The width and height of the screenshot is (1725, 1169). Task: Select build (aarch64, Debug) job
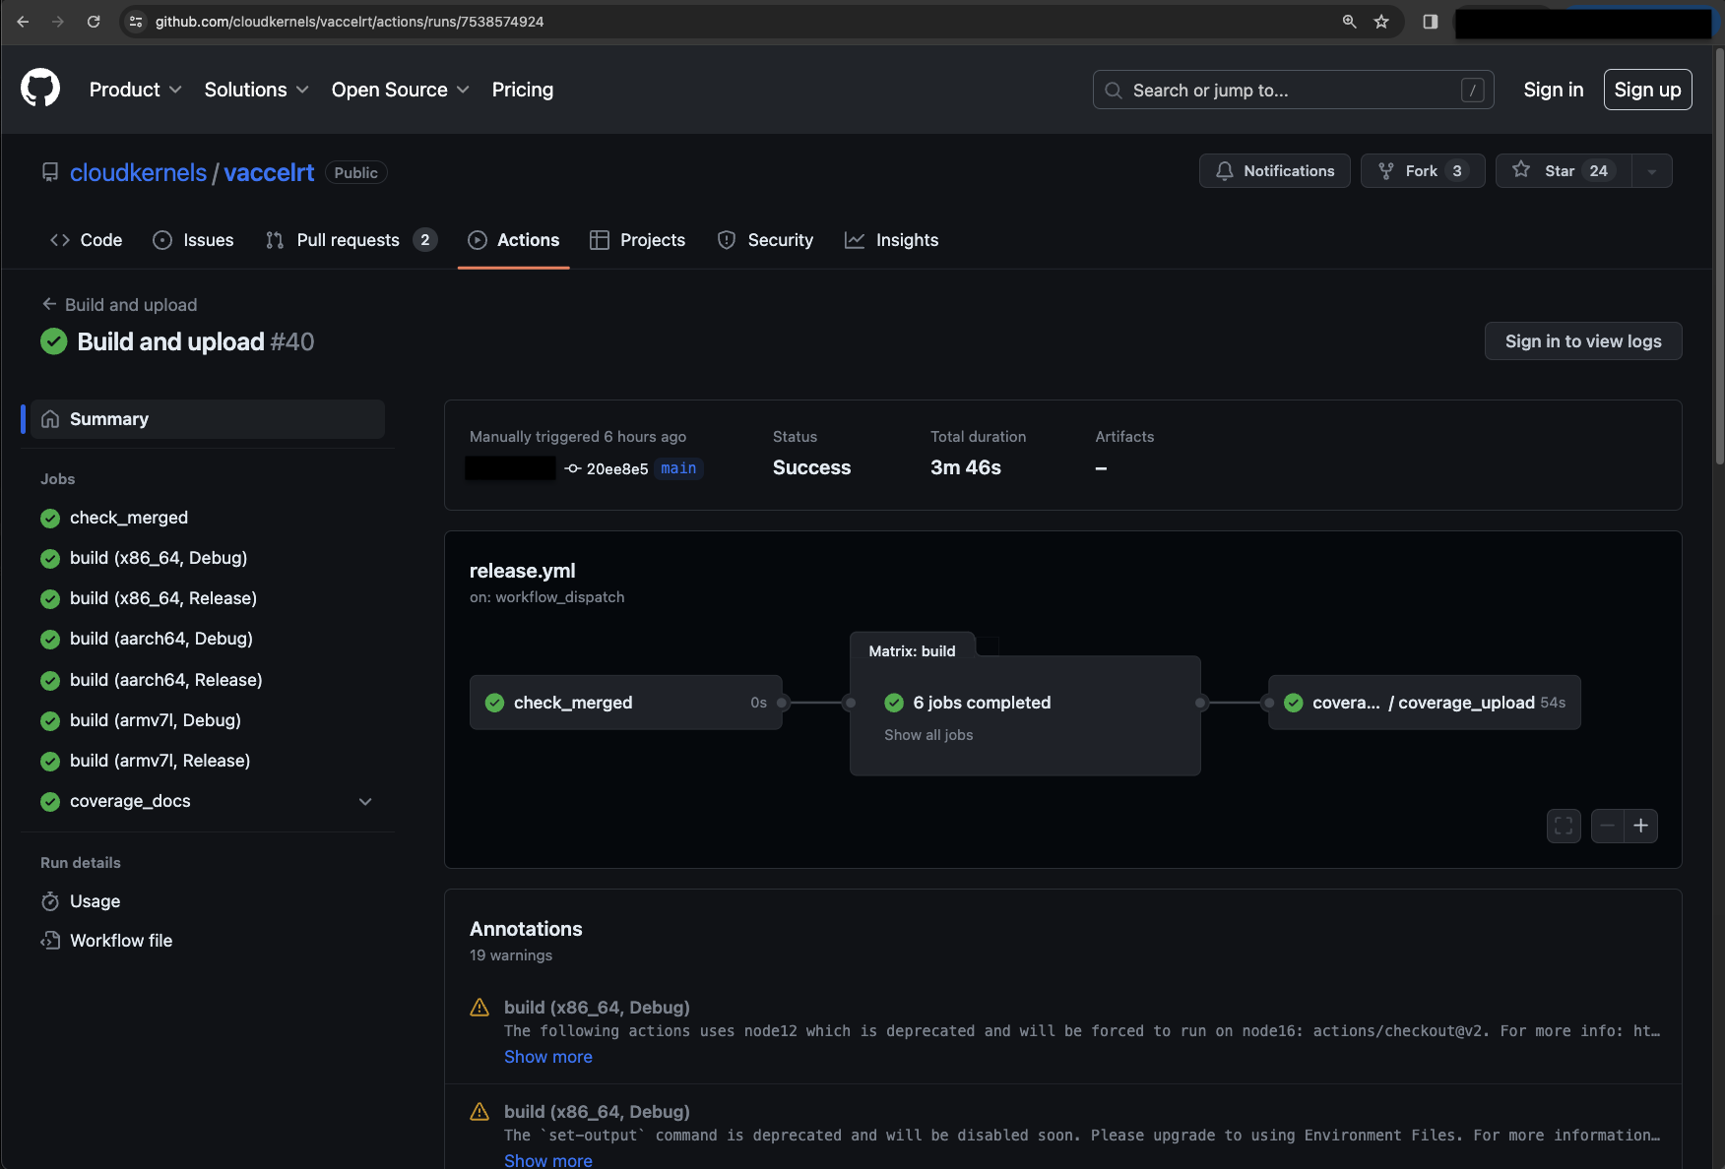click(161, 639)
